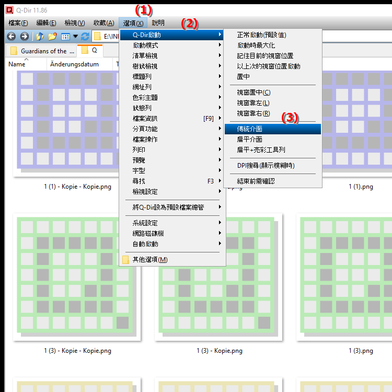Toggle 結束前需確認 option
Viewport: 392px width, 392px height.
(x=272, y=181)
